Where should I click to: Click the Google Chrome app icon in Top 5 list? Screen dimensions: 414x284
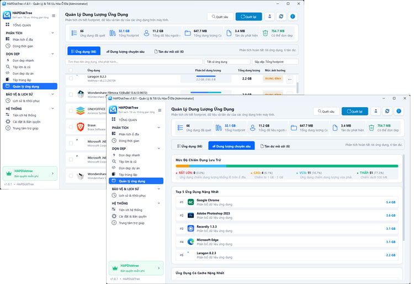(190, 202)
